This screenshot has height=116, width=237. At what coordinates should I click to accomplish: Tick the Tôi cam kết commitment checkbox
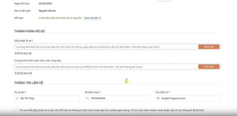click(x=16, y=110)
